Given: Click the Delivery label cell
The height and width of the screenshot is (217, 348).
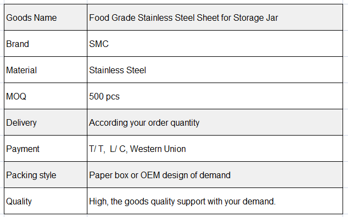Looking at the screenshot, I should coord(45,122).
